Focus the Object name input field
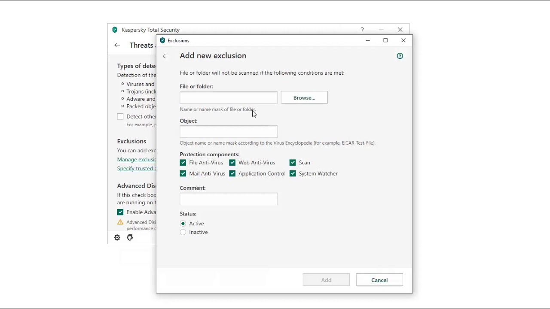 point(229,131)
